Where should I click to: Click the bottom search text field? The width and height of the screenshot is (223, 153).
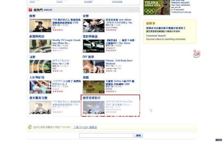[106, 135]
